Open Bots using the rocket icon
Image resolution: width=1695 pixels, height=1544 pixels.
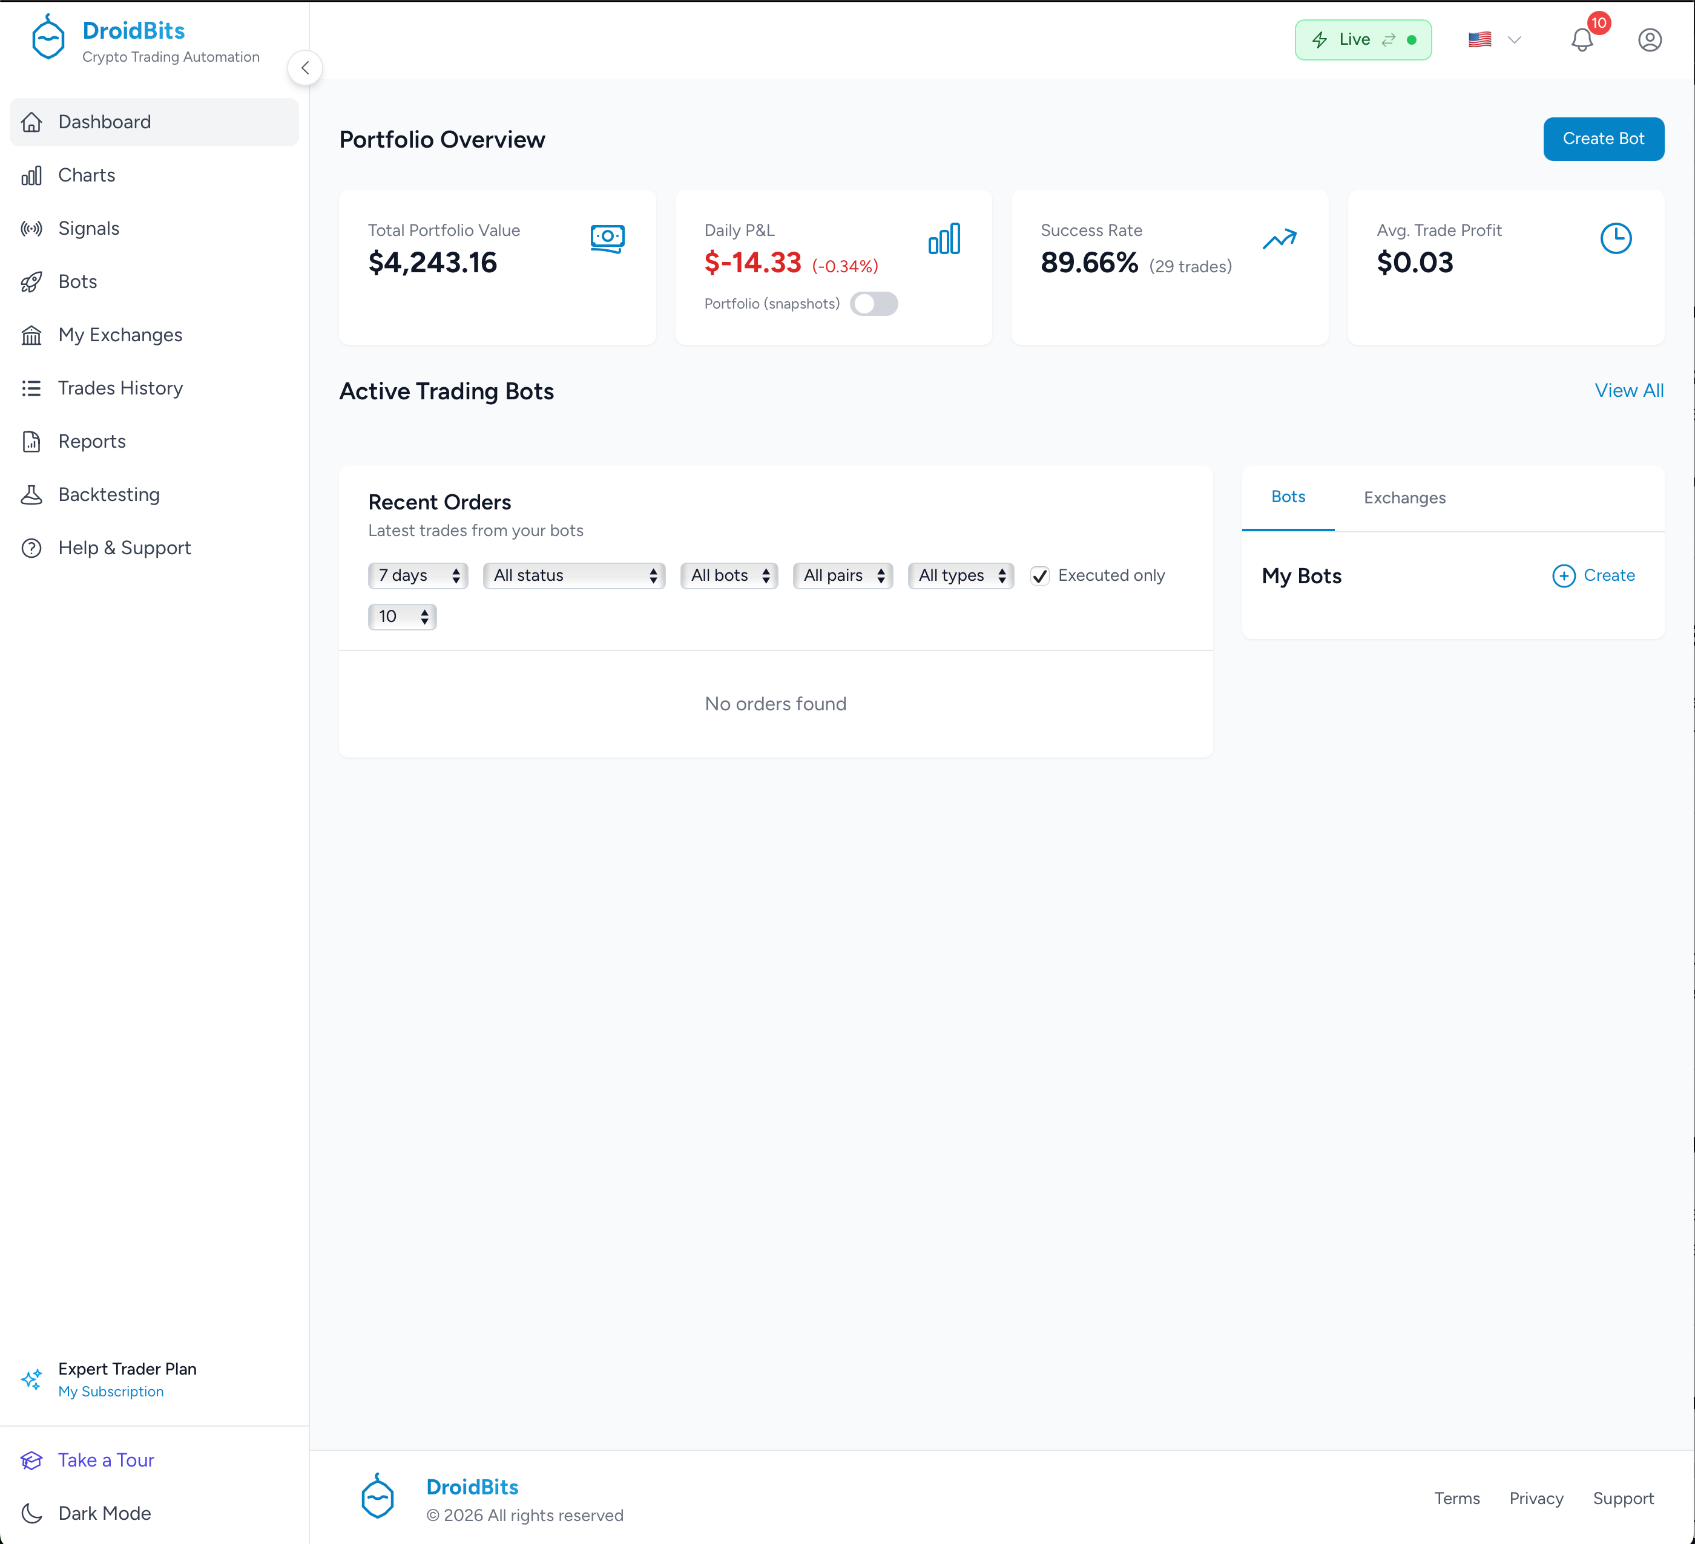31,281
